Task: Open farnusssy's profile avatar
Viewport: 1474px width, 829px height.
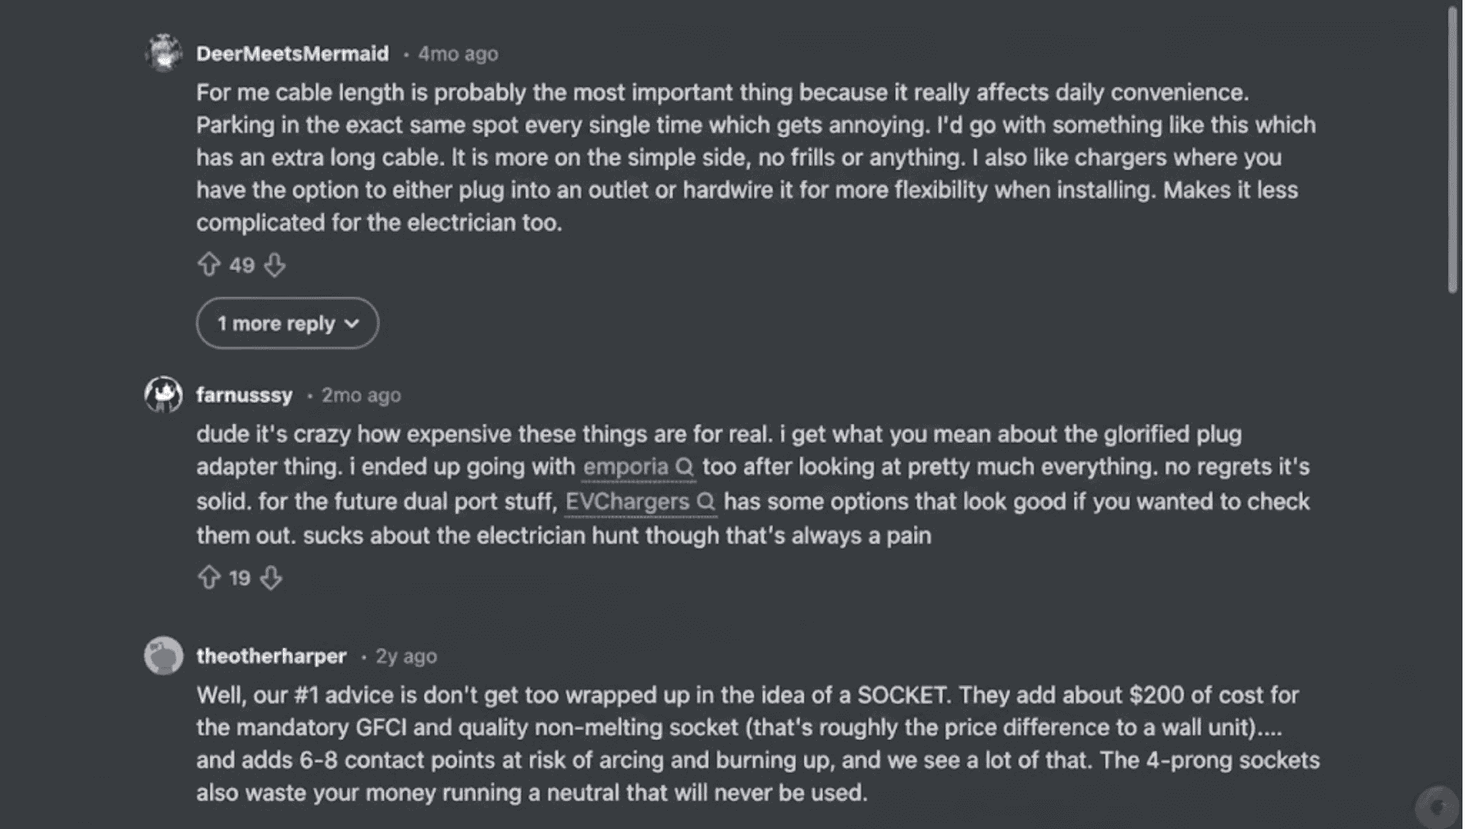Action: point(164,395)
